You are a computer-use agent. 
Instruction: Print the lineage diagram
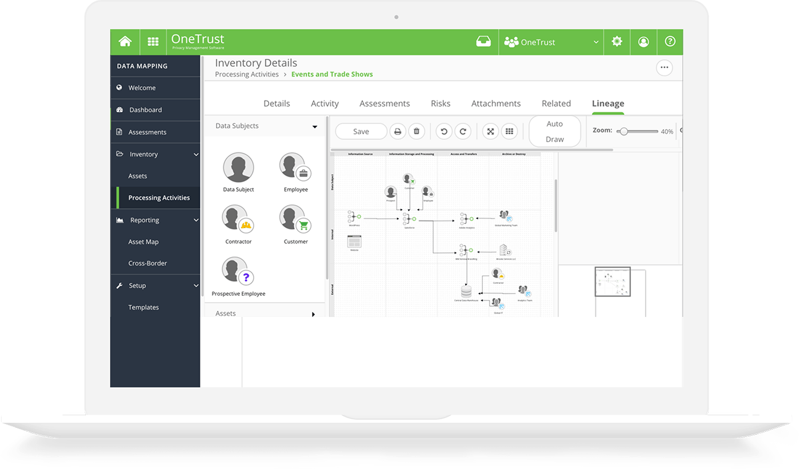(x=398, y=131)
